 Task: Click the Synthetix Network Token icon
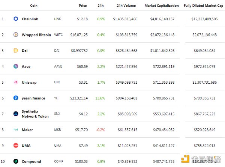click(16, 114)
